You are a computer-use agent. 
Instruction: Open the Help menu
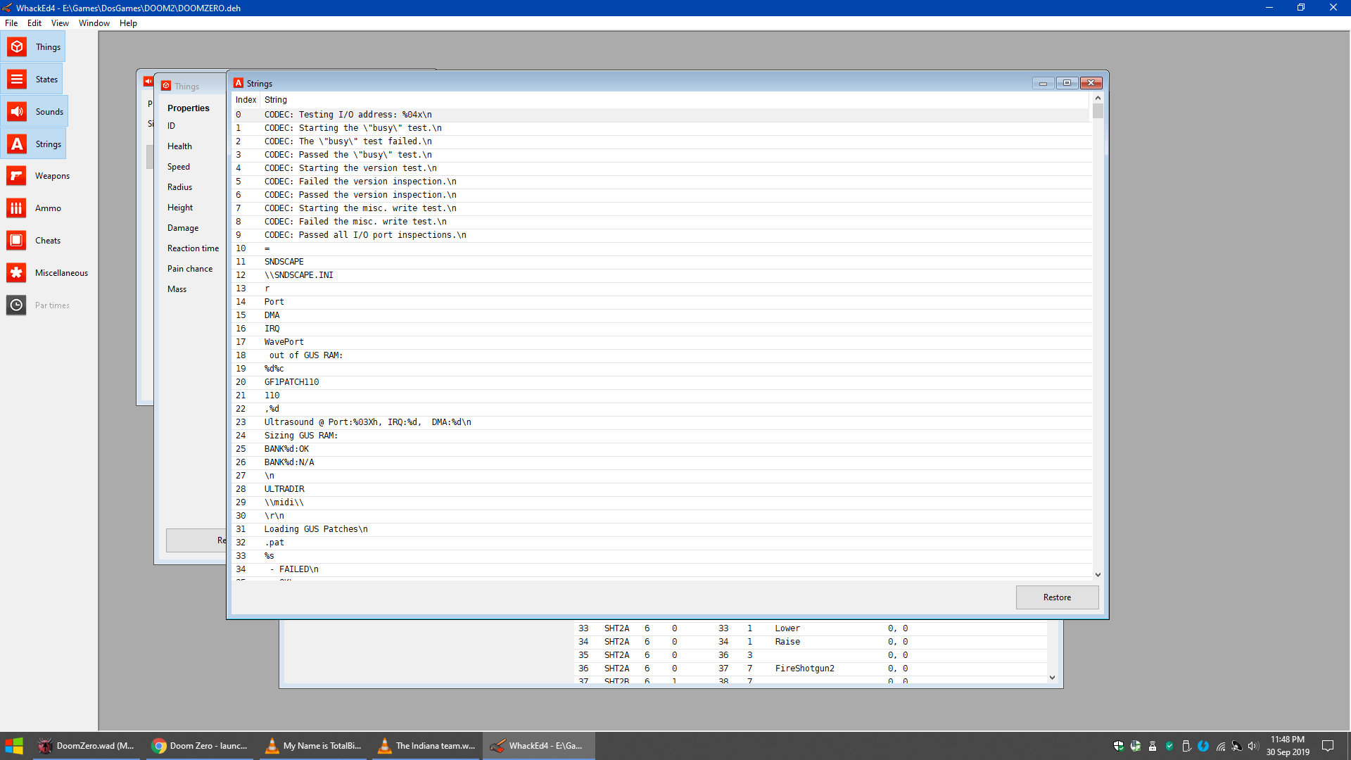pyautogui.click(x=128, y=23)
